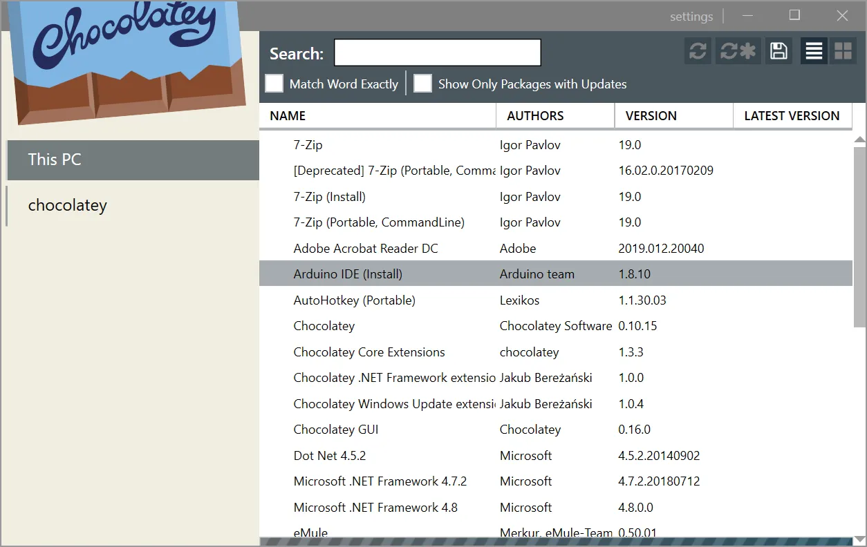Viewport: 867px width, 547px height.
Task: Sort by LATEST VERSION column header
Action: click(792, 116)
